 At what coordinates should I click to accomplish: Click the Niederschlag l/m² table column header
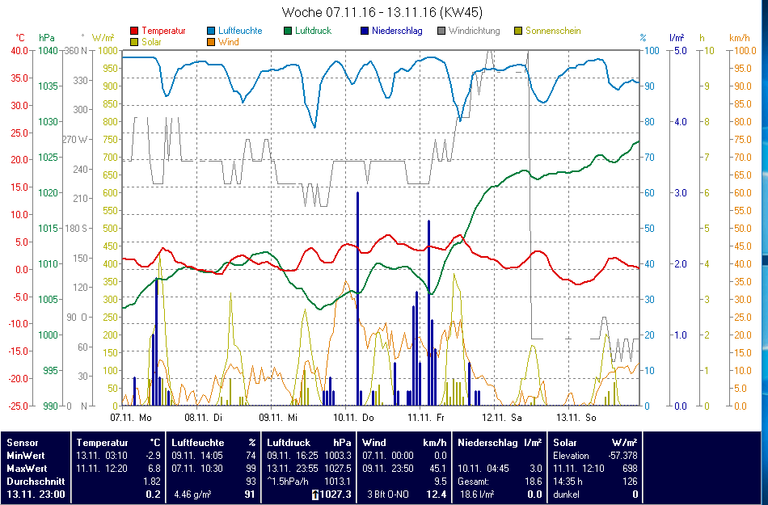tap(500, 443)
